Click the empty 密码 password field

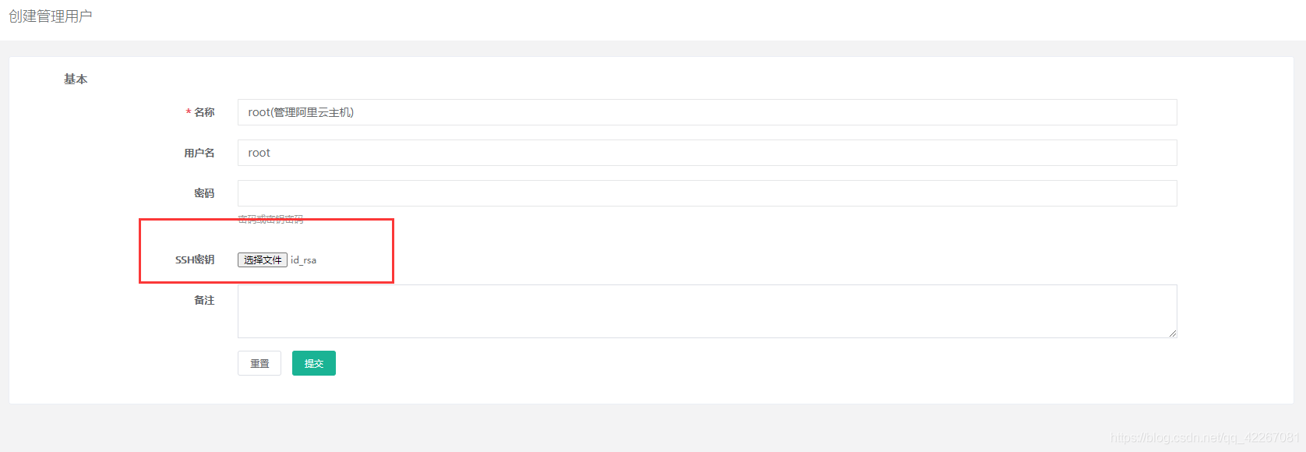[x=707, y=193]
